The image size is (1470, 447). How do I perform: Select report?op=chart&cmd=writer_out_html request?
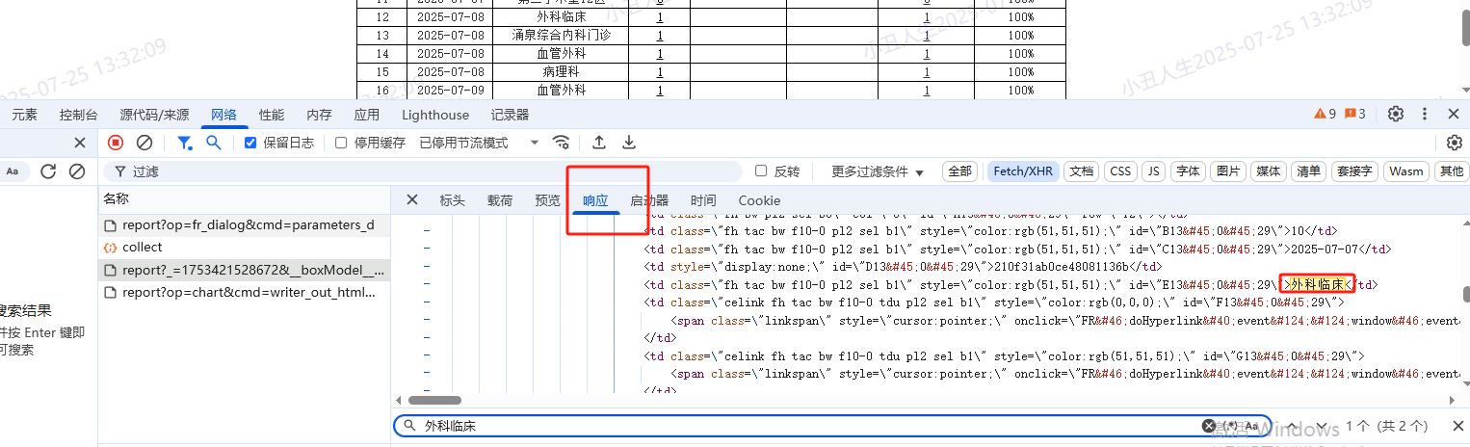245,292
